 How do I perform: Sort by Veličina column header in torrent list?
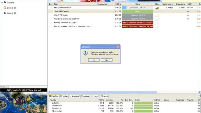[118, 4]
